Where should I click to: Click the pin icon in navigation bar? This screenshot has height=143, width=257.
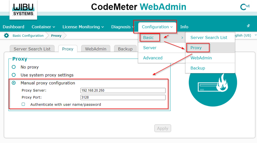(x=248, y=26)
